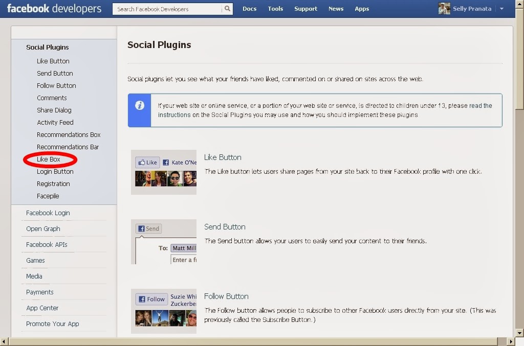Viewport: 524px width, 346px height.
Task: Open Recommendations Bar in sidebar
Action: [68, 147]
